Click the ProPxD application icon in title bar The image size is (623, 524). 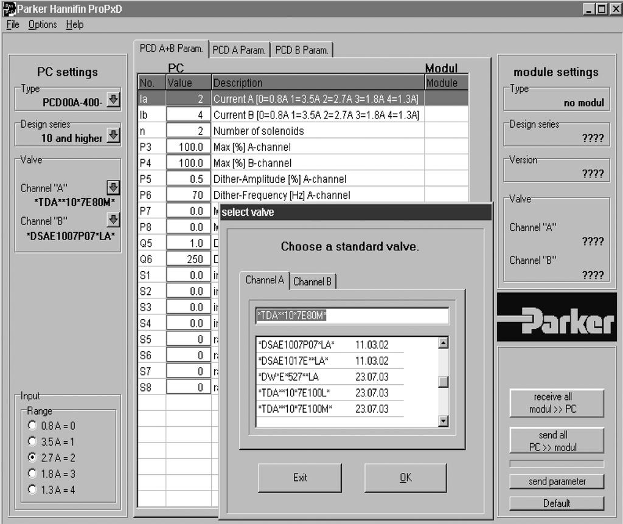click(x=9, y=9)
